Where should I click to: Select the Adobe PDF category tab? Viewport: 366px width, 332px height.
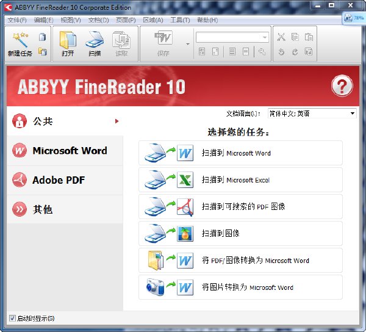[65, 180]
